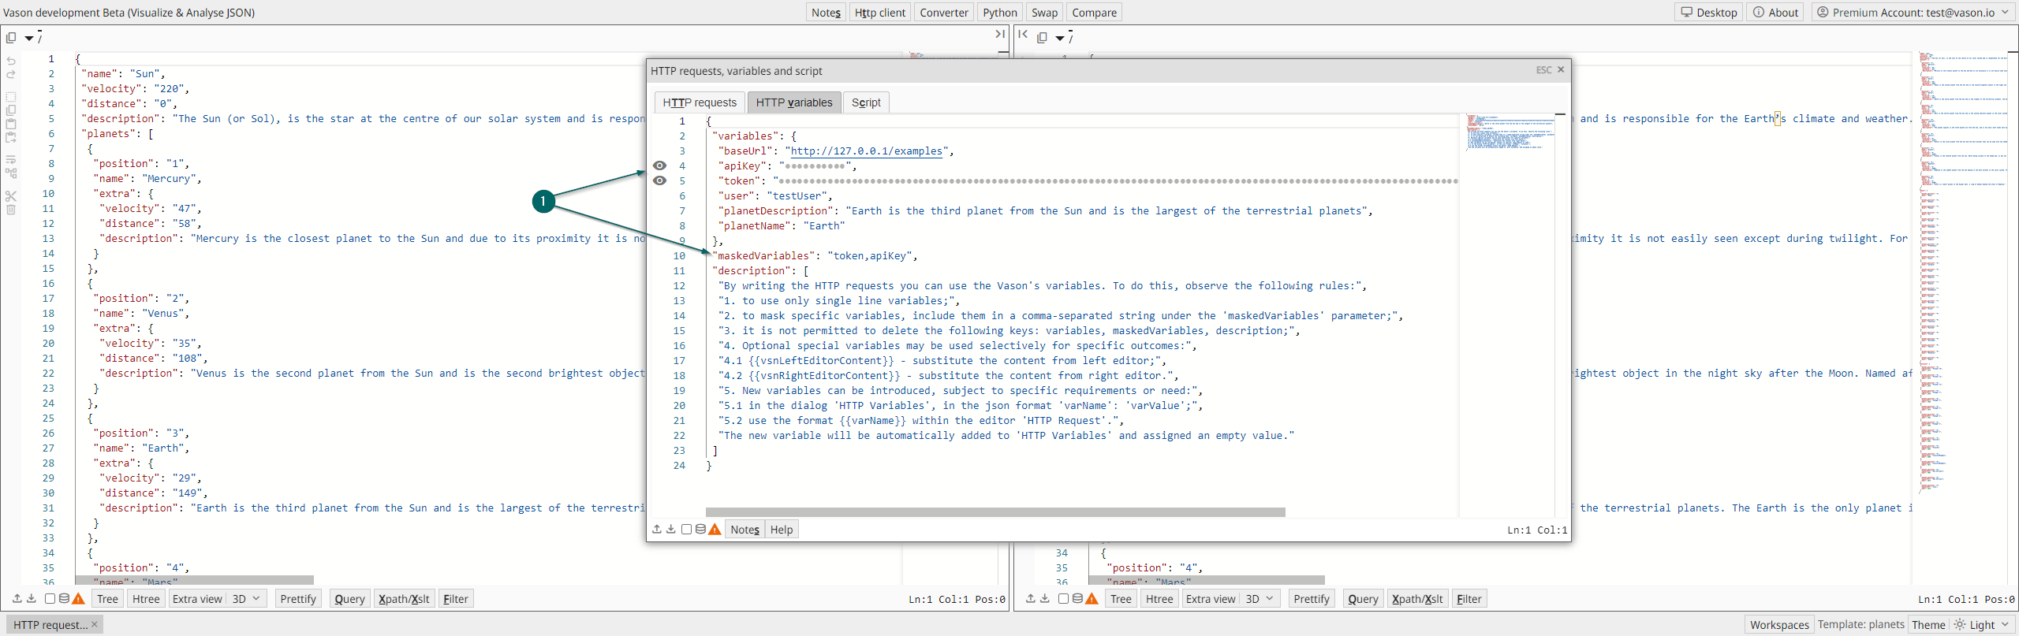Open the Python tool
Screen dimensions: 2019x636
point(1000,12)
